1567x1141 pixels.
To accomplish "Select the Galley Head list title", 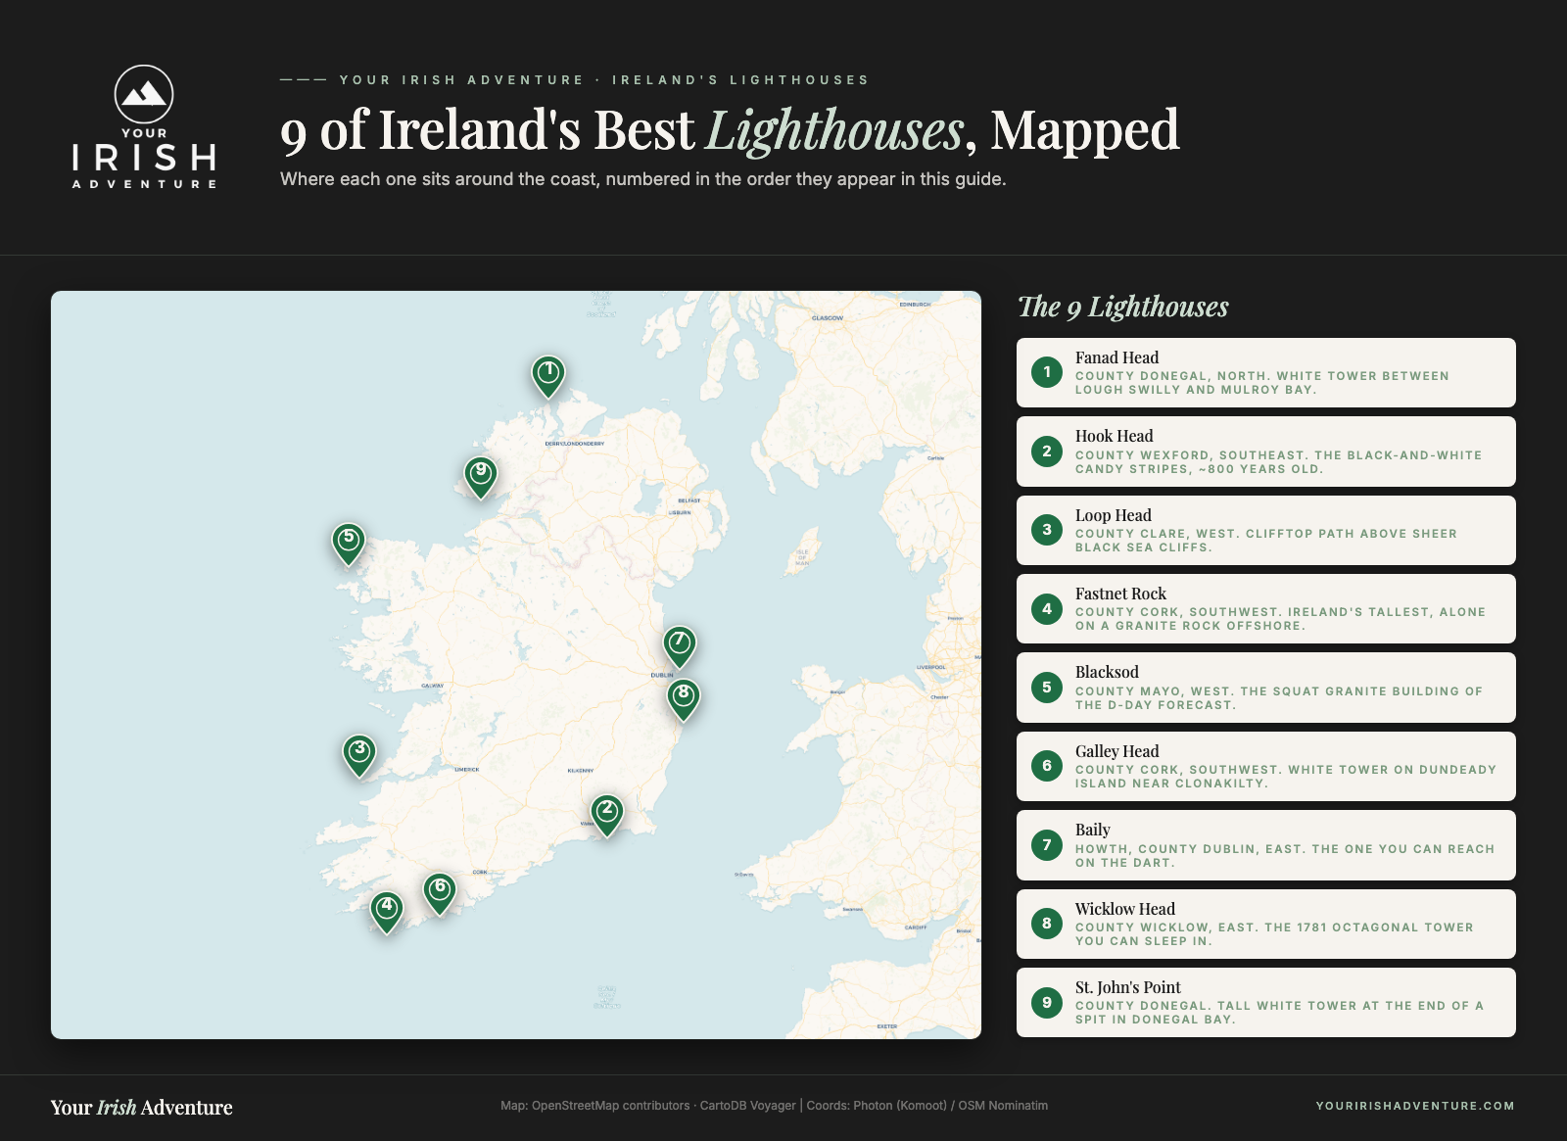I will tap(1116, 751).
